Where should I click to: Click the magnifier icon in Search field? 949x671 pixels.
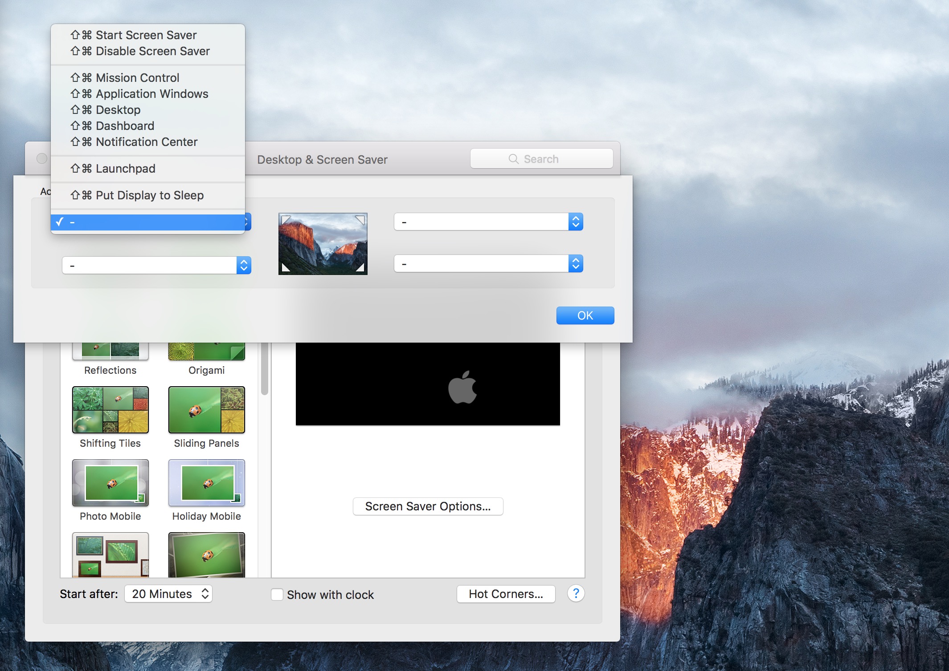pyautogui.click(x=513, y=159)
